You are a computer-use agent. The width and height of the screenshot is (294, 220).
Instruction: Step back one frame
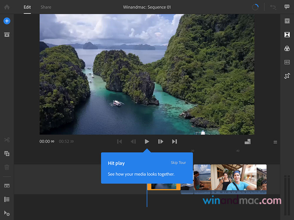(133, 141)
